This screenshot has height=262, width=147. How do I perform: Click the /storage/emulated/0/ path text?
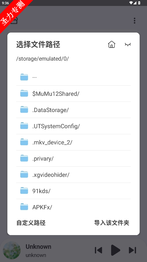[x=42, y=59]
